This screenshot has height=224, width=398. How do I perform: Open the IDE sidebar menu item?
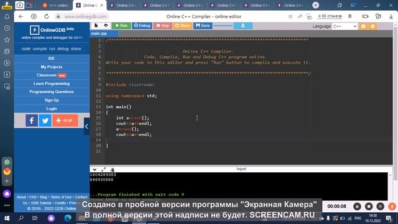[x=52, y=58]
